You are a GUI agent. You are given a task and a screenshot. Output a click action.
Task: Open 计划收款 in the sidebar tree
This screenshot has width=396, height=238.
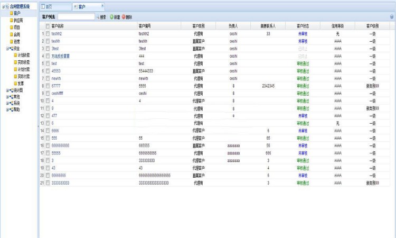click(x=23, y=55)
